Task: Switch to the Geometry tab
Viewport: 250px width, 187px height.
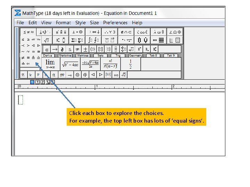Action: 135,55
